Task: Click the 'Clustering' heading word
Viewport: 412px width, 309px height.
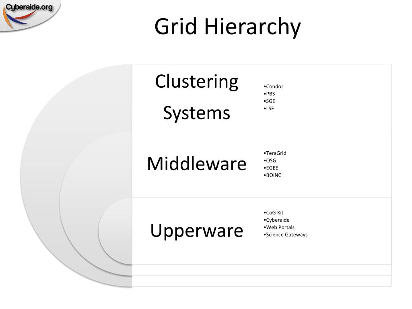Action: tap(196, 82)
